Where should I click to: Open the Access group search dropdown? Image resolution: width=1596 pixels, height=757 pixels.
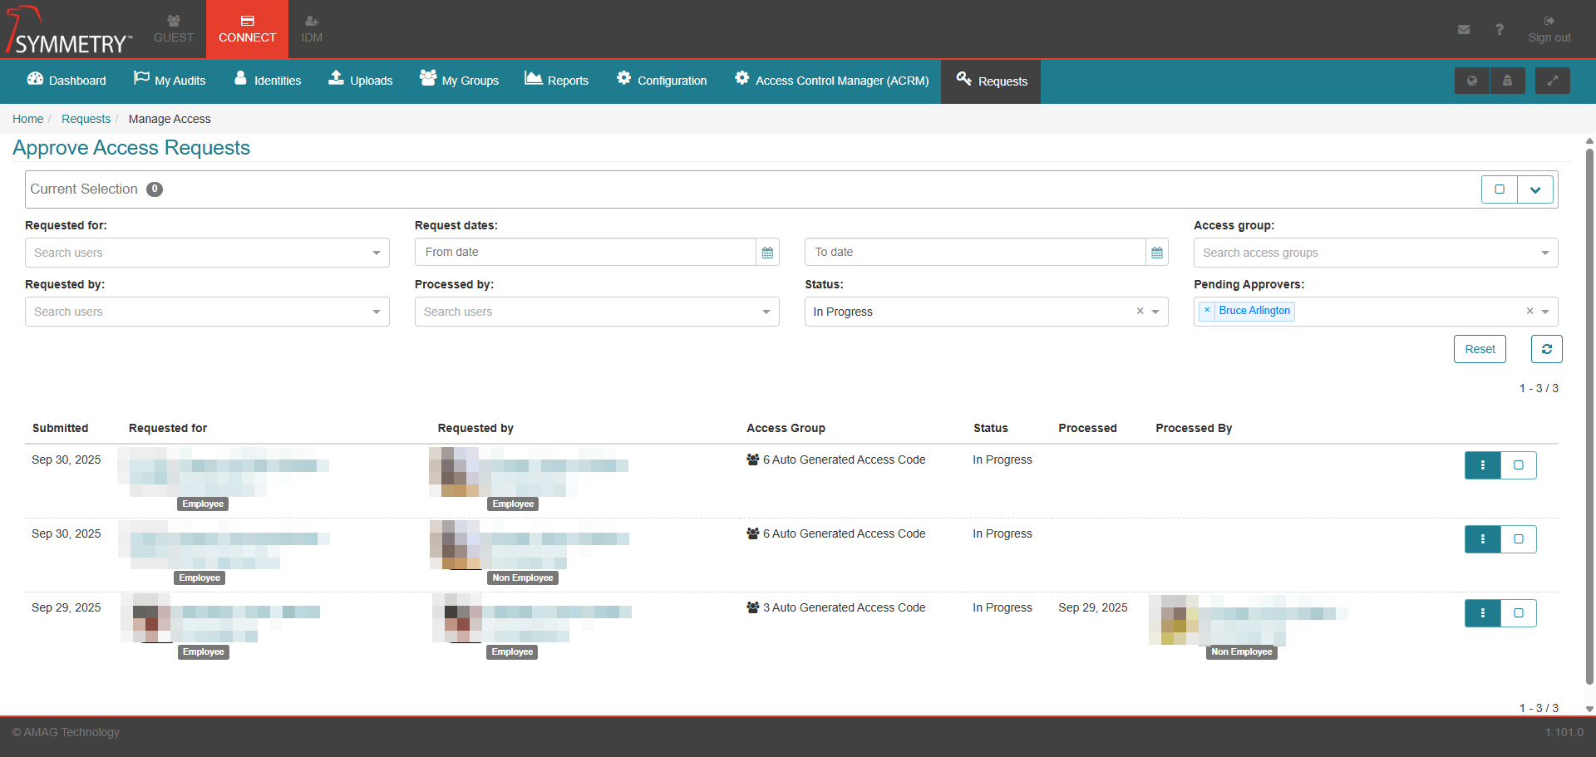pyautogui.click(x=1375, y=253)
